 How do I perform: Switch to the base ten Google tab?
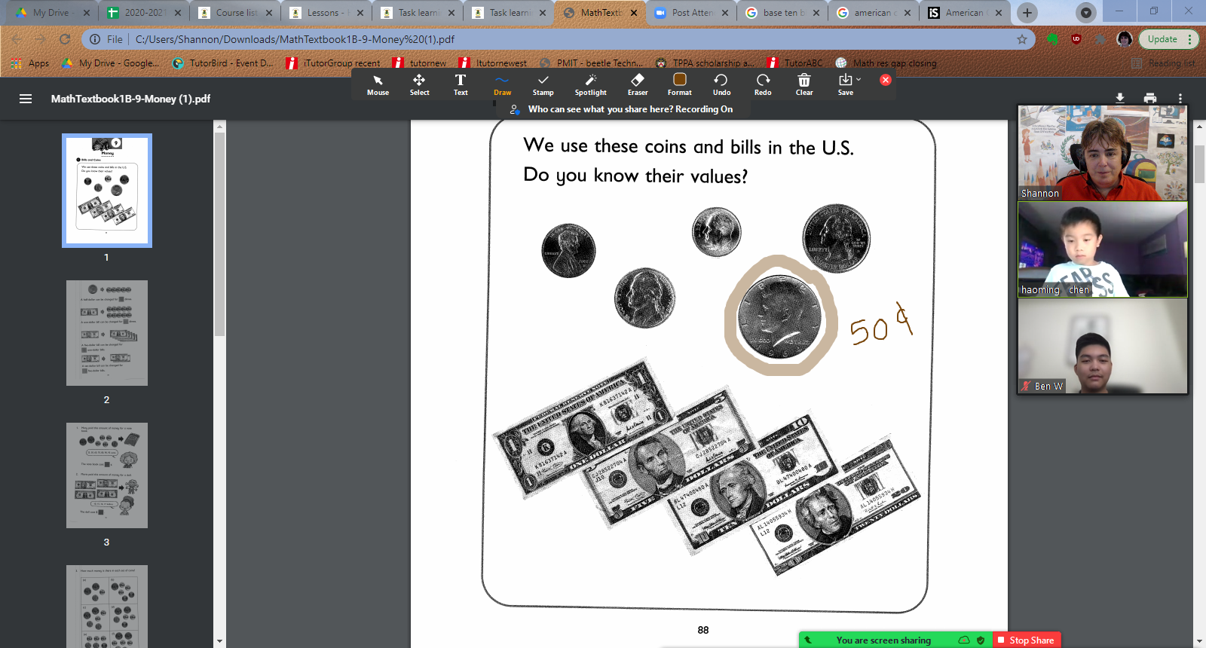[783, 13]
